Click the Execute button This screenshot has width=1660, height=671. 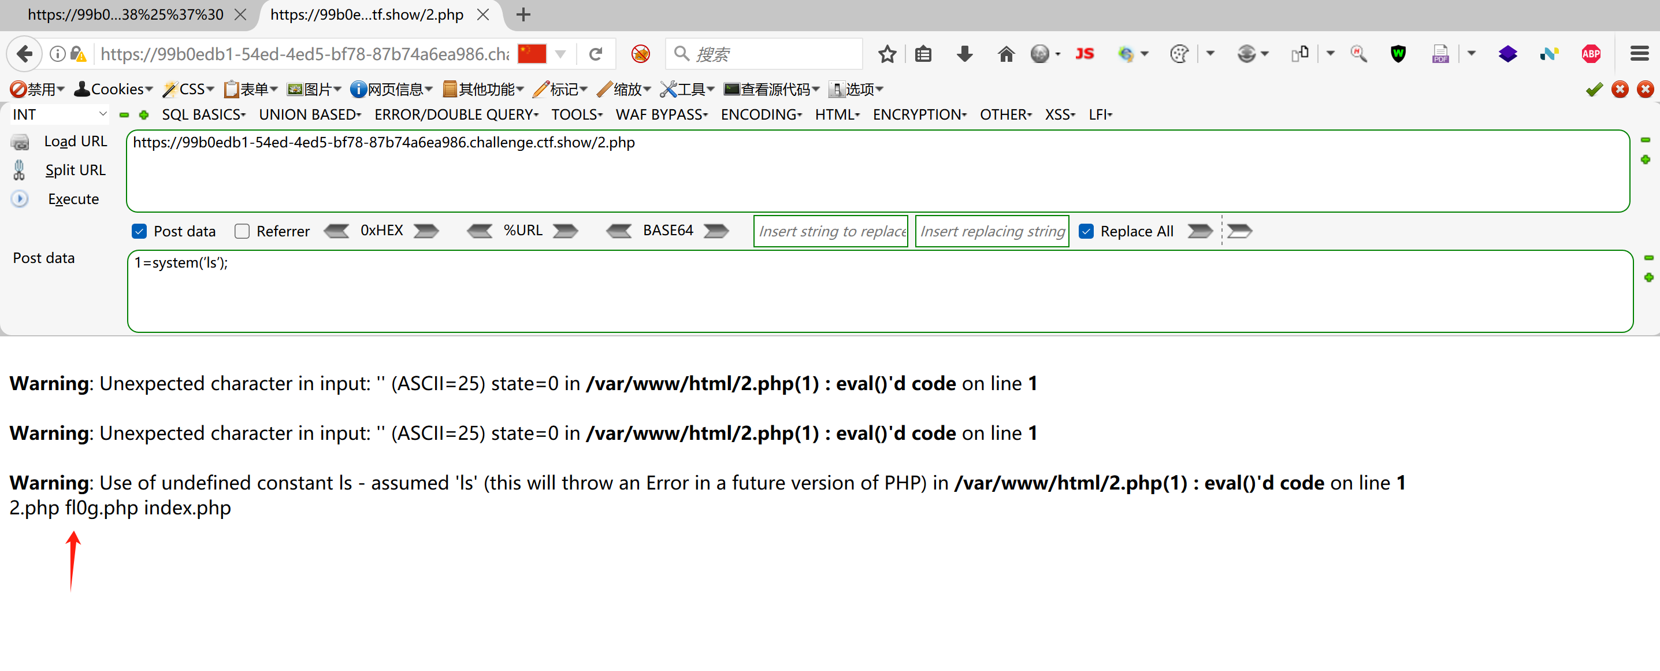pos(73,199)
